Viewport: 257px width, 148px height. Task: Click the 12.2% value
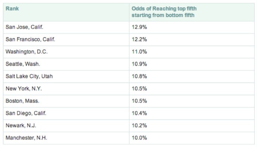[x=139, y=39]
